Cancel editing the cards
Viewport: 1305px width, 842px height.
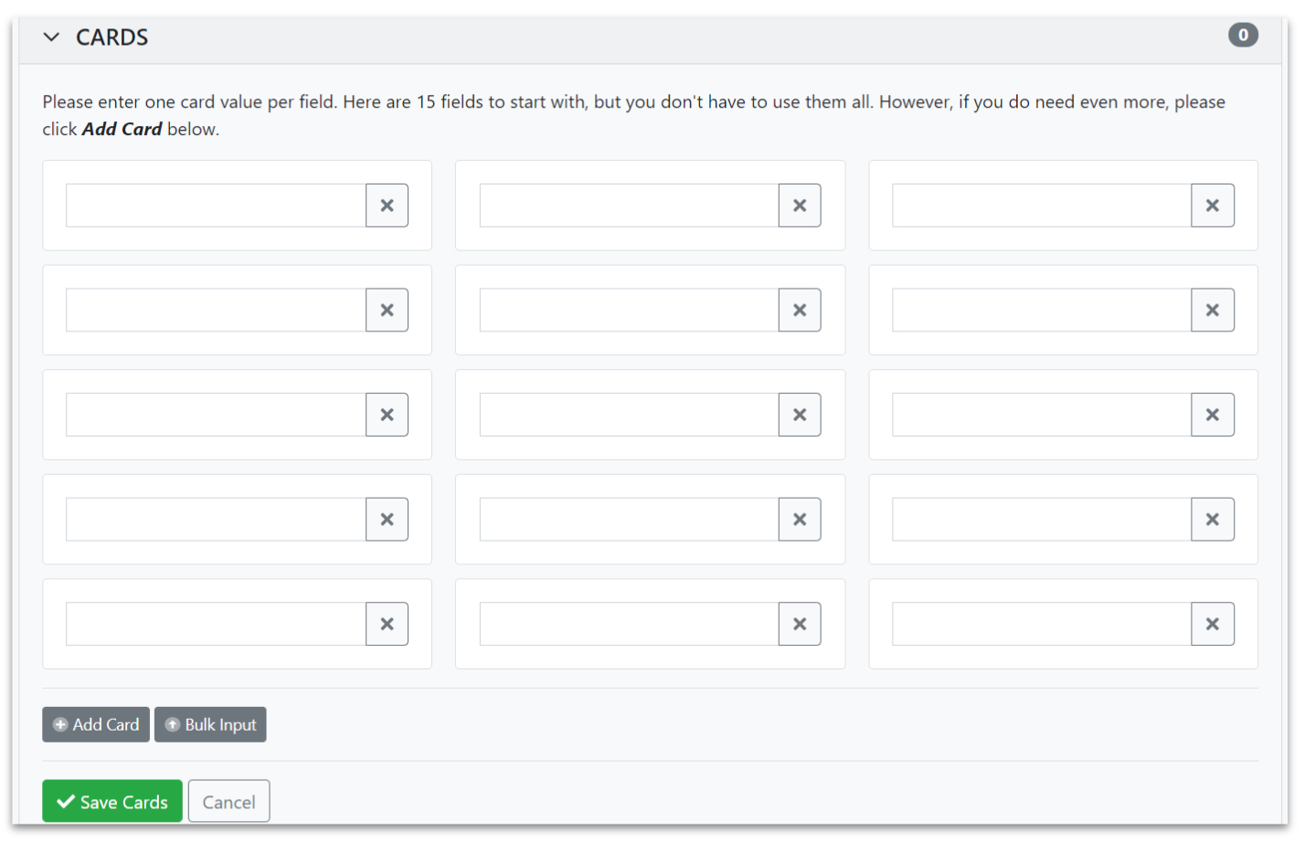[228, 801]
